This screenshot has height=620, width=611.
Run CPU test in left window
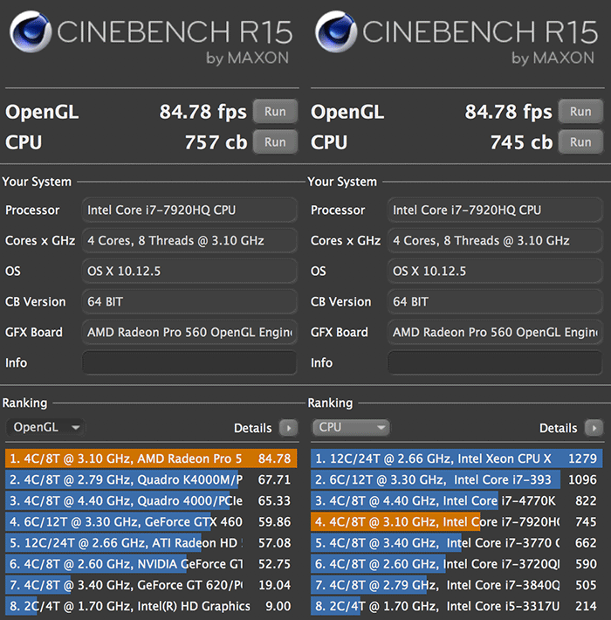(275, 142)
